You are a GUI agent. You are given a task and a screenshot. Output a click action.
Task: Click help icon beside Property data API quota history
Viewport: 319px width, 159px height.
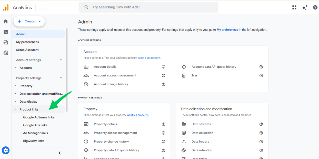pos(164,151)
